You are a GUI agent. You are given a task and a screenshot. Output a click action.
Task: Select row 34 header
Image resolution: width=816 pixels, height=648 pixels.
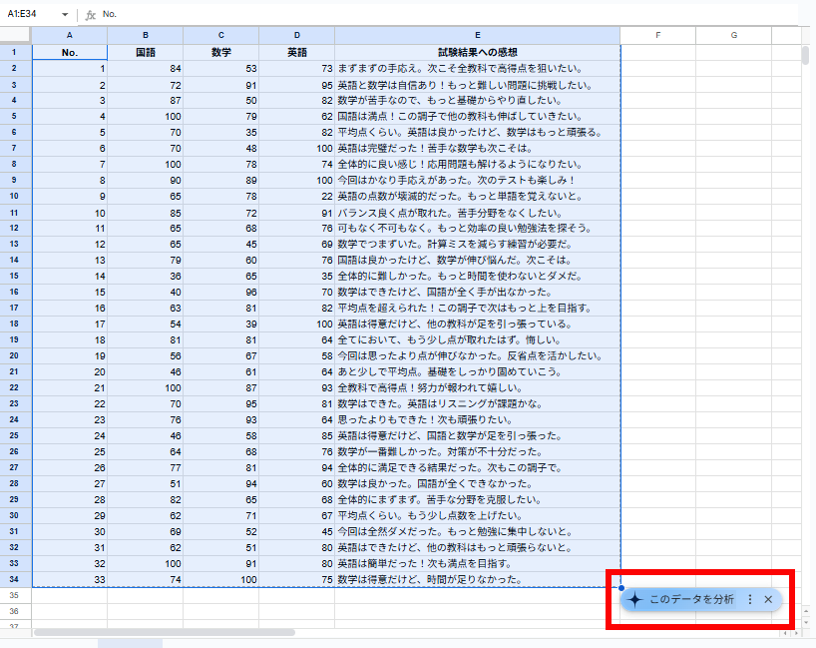[14, 579]
